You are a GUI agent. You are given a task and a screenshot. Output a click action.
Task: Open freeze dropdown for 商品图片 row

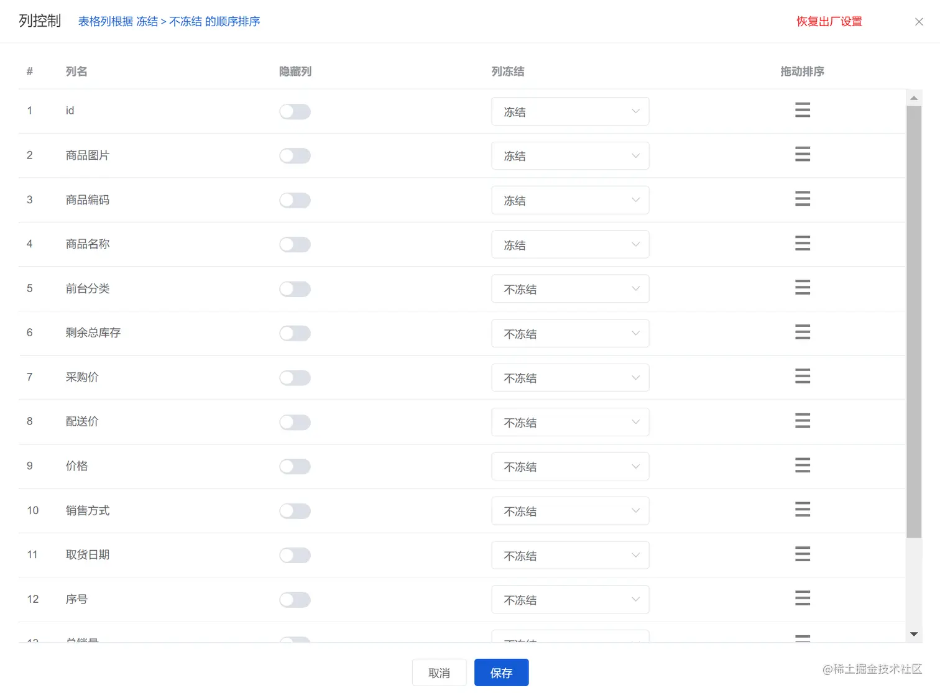click(570, 156)
